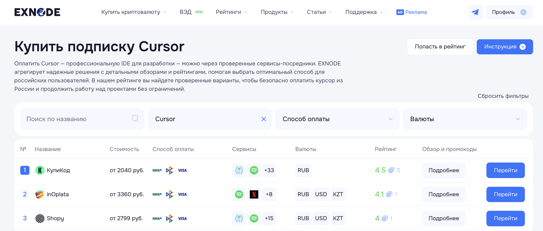
Task: Open the Рейтинги menu
Action: click(231, 12)
